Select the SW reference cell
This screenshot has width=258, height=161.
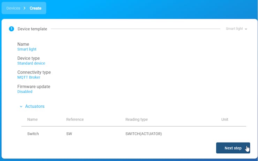[x=69, y=134]
